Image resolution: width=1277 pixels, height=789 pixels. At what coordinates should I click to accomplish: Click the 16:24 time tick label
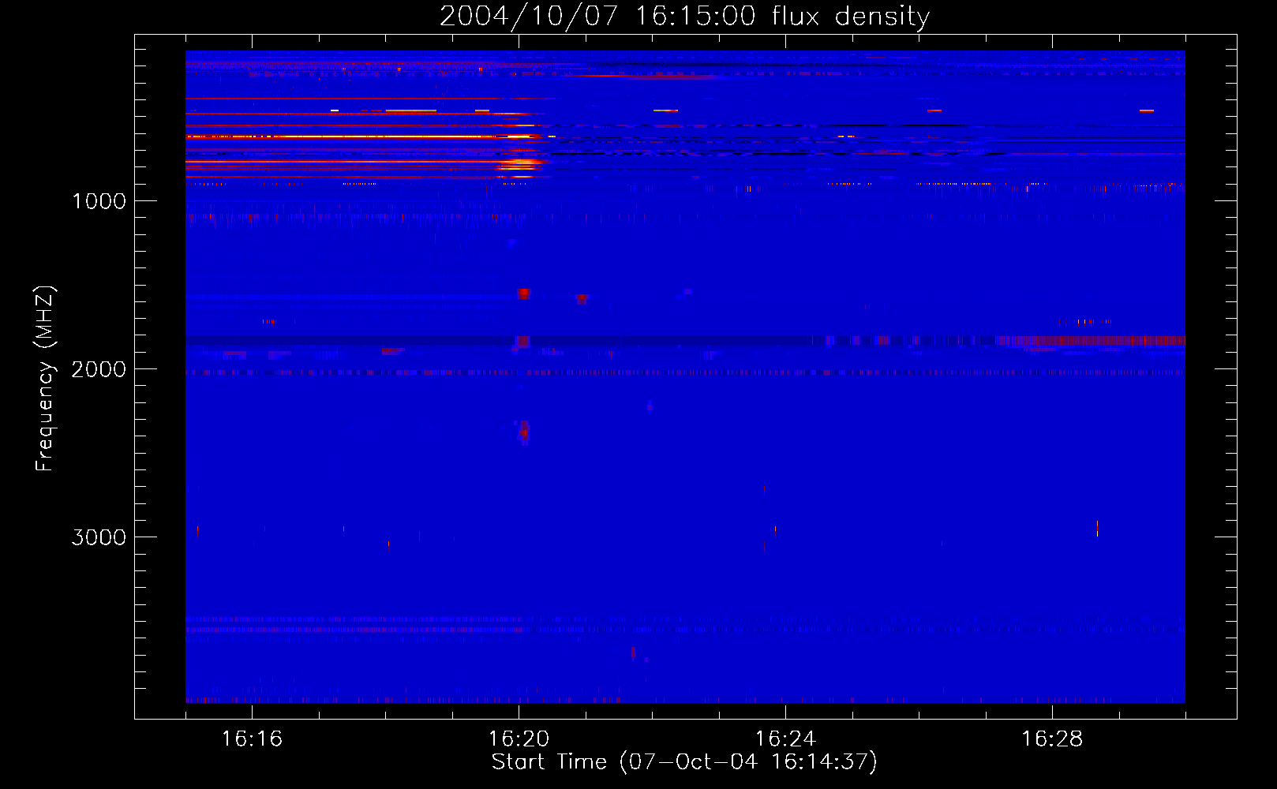click(785, 739)
